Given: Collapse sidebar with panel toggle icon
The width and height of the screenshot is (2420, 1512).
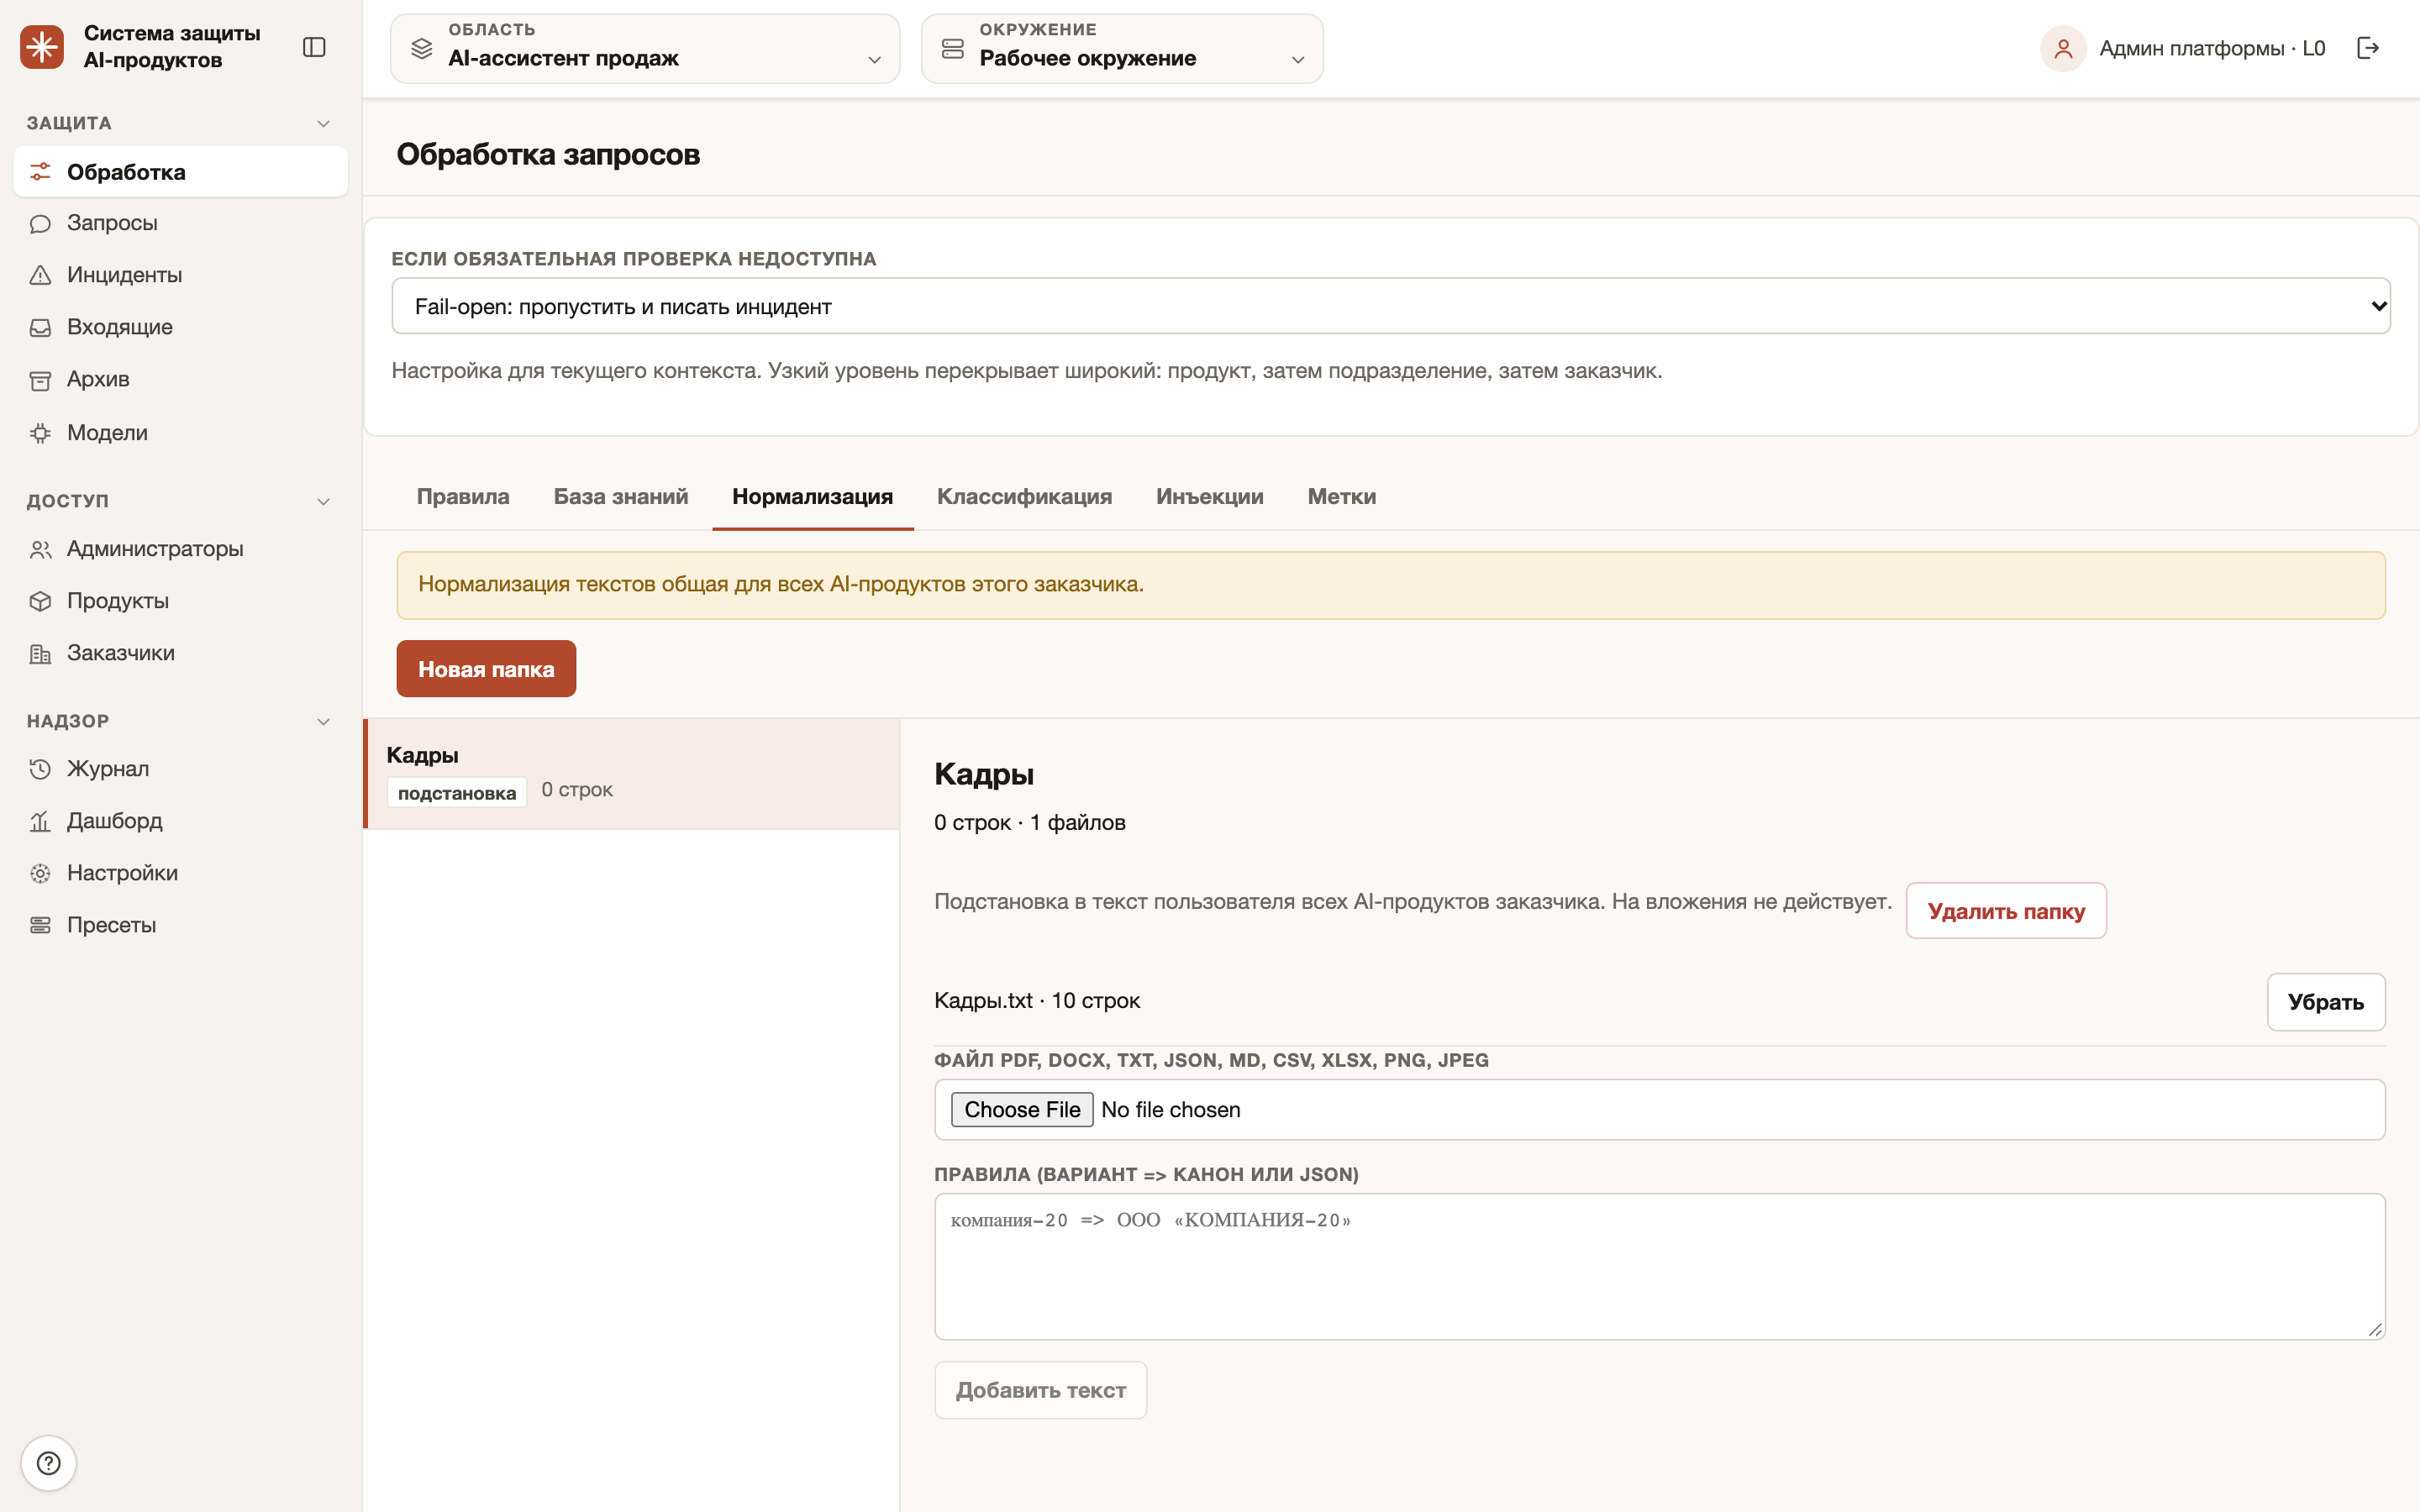Looking at the screenshot, I should 314,47.
